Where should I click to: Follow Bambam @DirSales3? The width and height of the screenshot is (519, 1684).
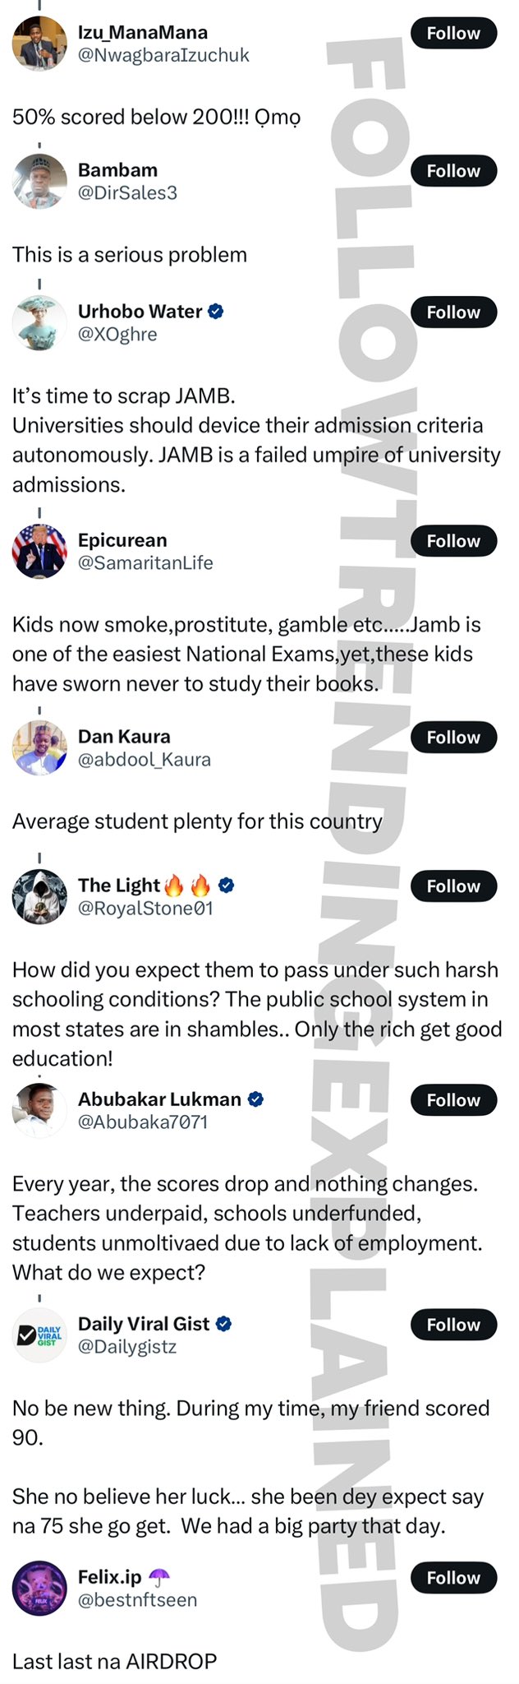453,171
